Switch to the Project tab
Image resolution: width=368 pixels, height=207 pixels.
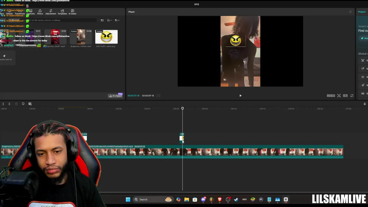(362, 12)
